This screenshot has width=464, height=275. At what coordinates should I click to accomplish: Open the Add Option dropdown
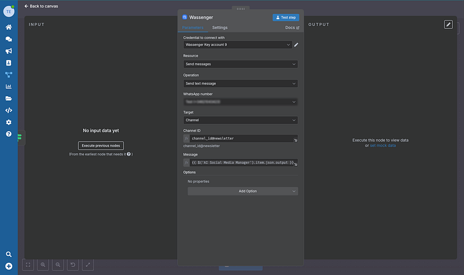(242, 191)
